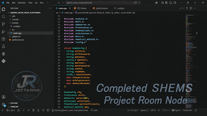Show errors and warnings count in status bar

[11, 110]
